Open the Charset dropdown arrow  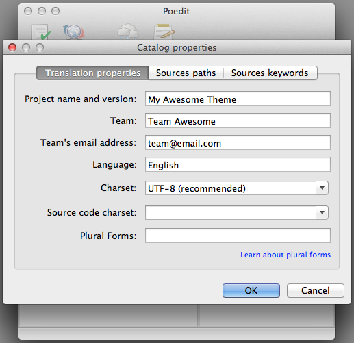click(322, 188)
